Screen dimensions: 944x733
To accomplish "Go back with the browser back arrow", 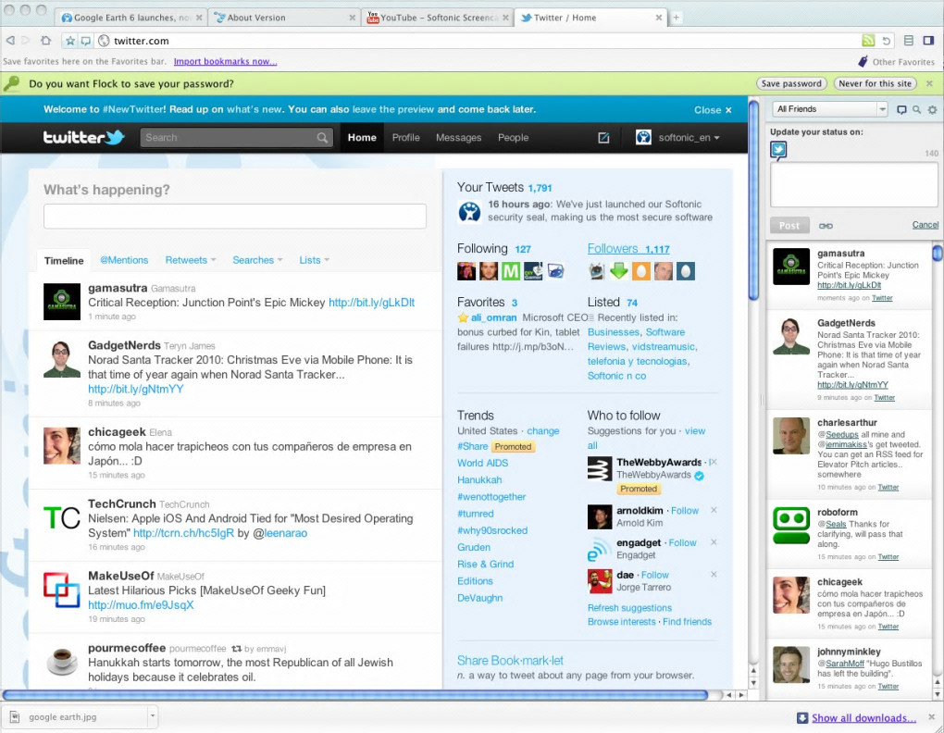I will tap(10, 41).
